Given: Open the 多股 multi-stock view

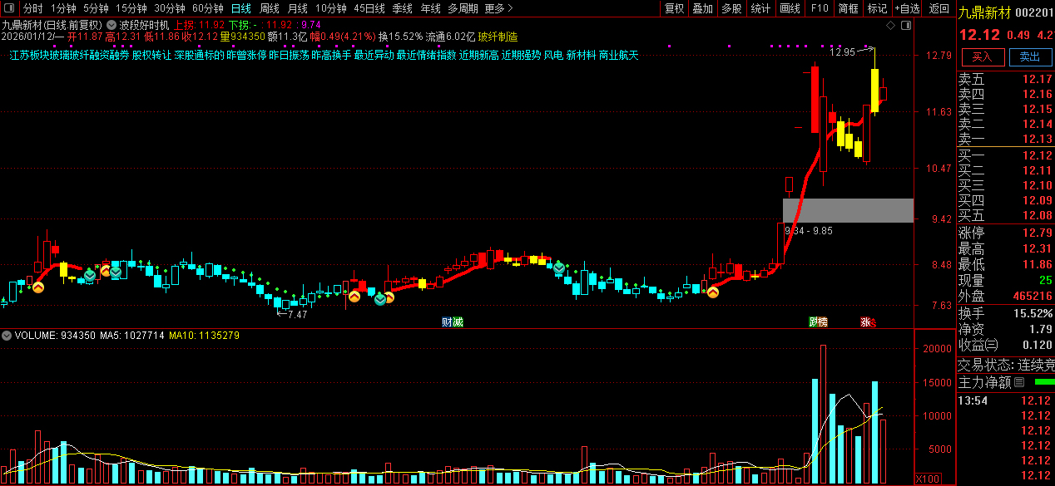Looking at the screenshot, I should tap(731, 8).
